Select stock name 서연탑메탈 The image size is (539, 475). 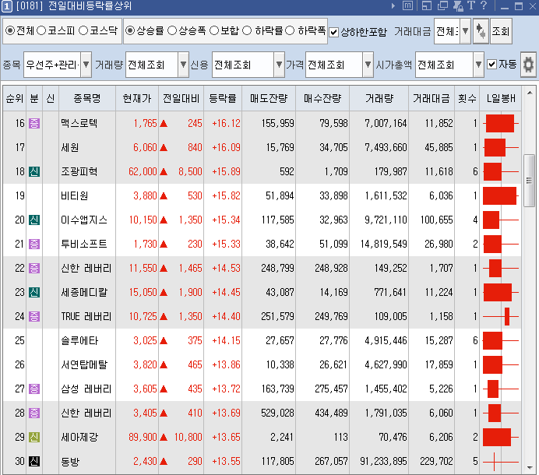point(85,364)
